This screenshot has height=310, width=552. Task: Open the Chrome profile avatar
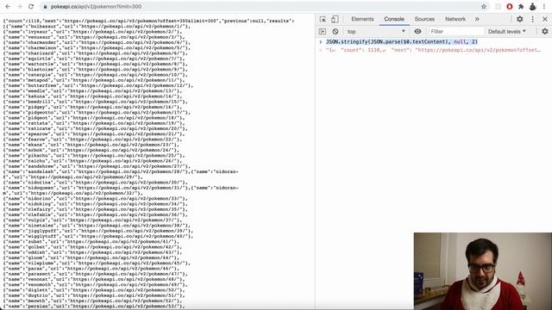coord(533,7)
